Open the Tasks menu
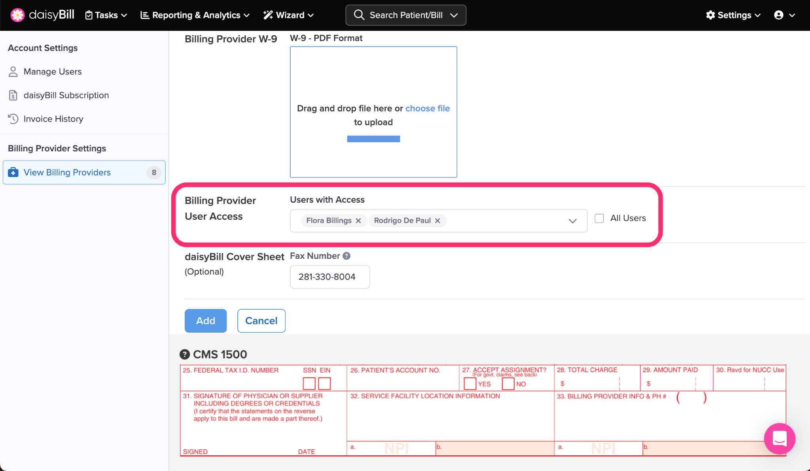The image size is (810, 471). pyautogui.click(x=106, y=15)
